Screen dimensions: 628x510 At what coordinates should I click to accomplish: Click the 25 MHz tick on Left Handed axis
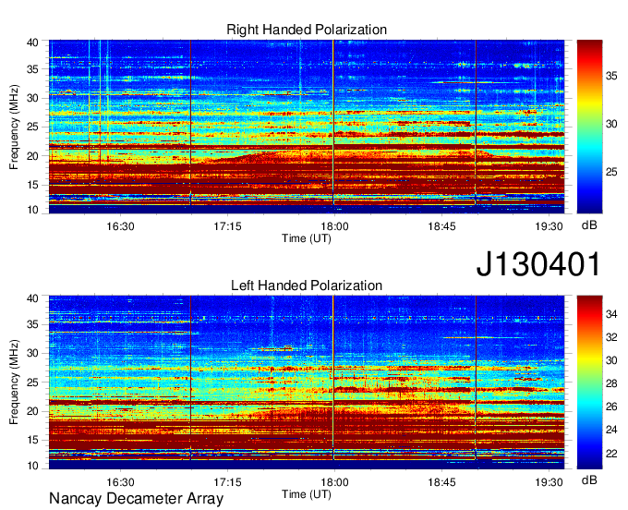coord(32,382)
